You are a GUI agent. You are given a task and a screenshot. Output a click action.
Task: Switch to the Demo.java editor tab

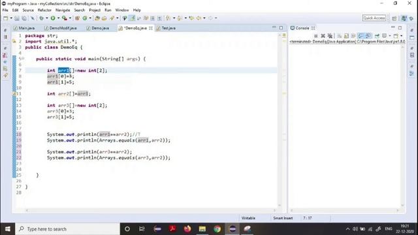tap(97, 28)
